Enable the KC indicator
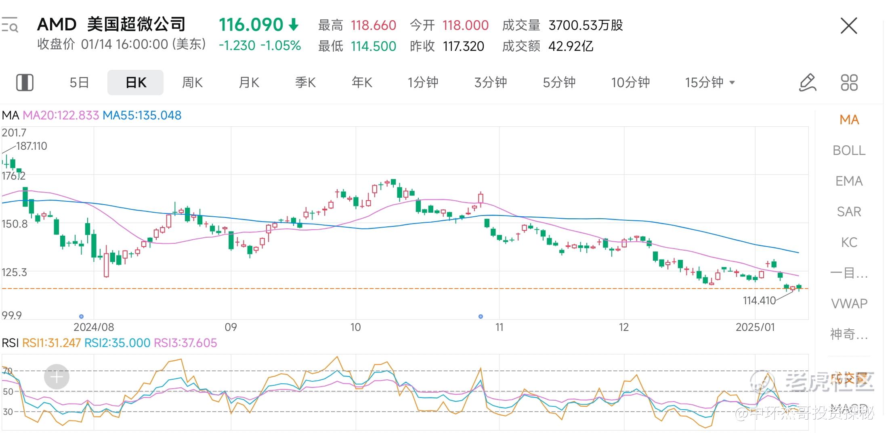The width and height of the screenshot is (892, 433). (849, 243)
